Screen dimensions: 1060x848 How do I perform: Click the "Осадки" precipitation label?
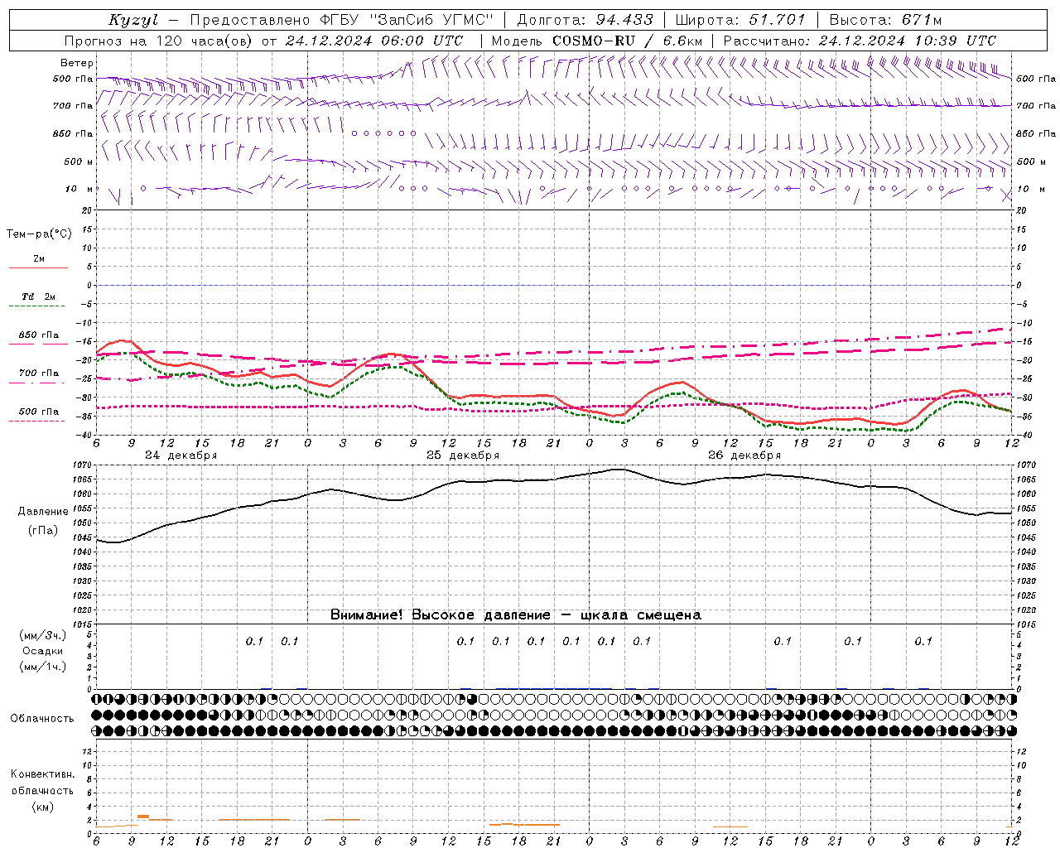coord(43,651)
